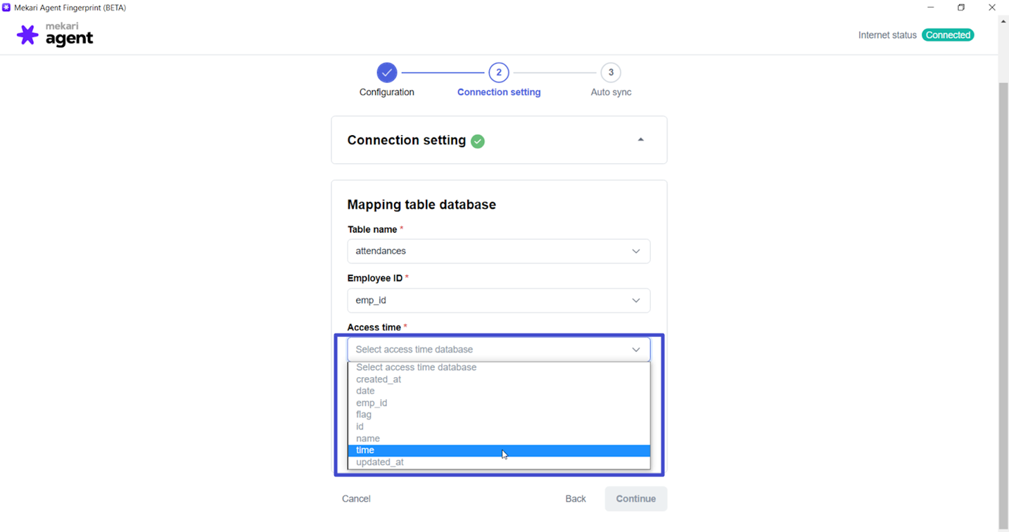Select 'time' from the dropdown list
Viewport: 1009px width, 532px height.
point(365,450)
